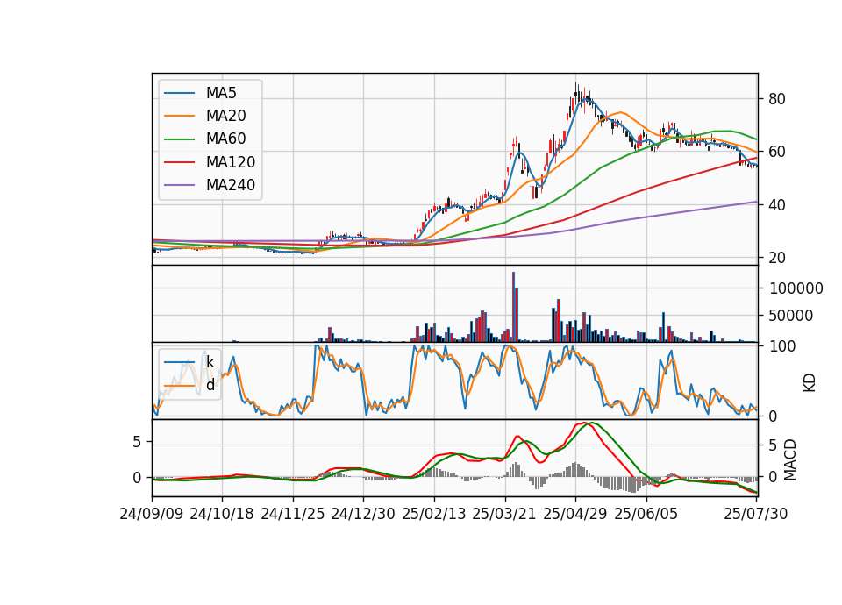Click the 'k' label in KD legend

[x=210, y=362]
